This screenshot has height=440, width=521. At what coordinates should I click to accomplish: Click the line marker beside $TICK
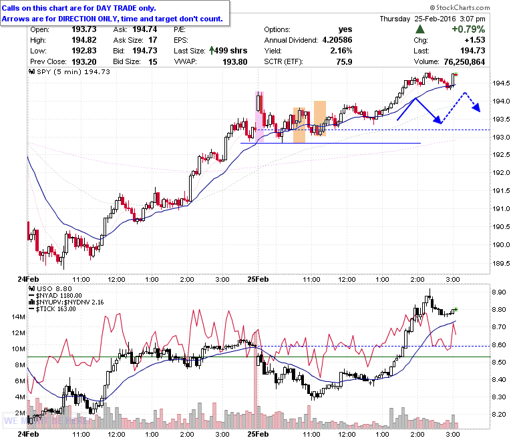tap(32, 309)
